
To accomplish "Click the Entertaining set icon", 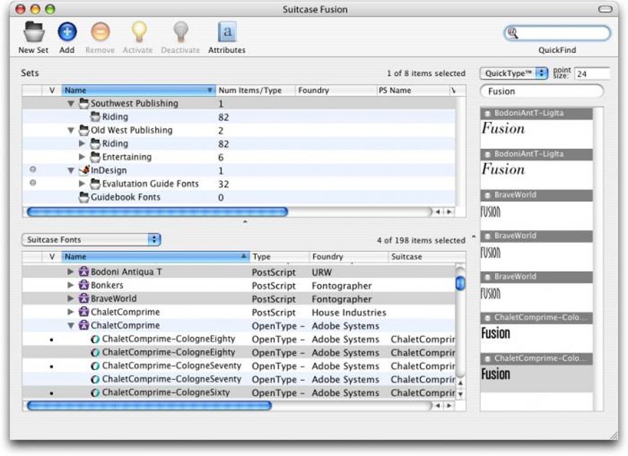I will 95,157.
